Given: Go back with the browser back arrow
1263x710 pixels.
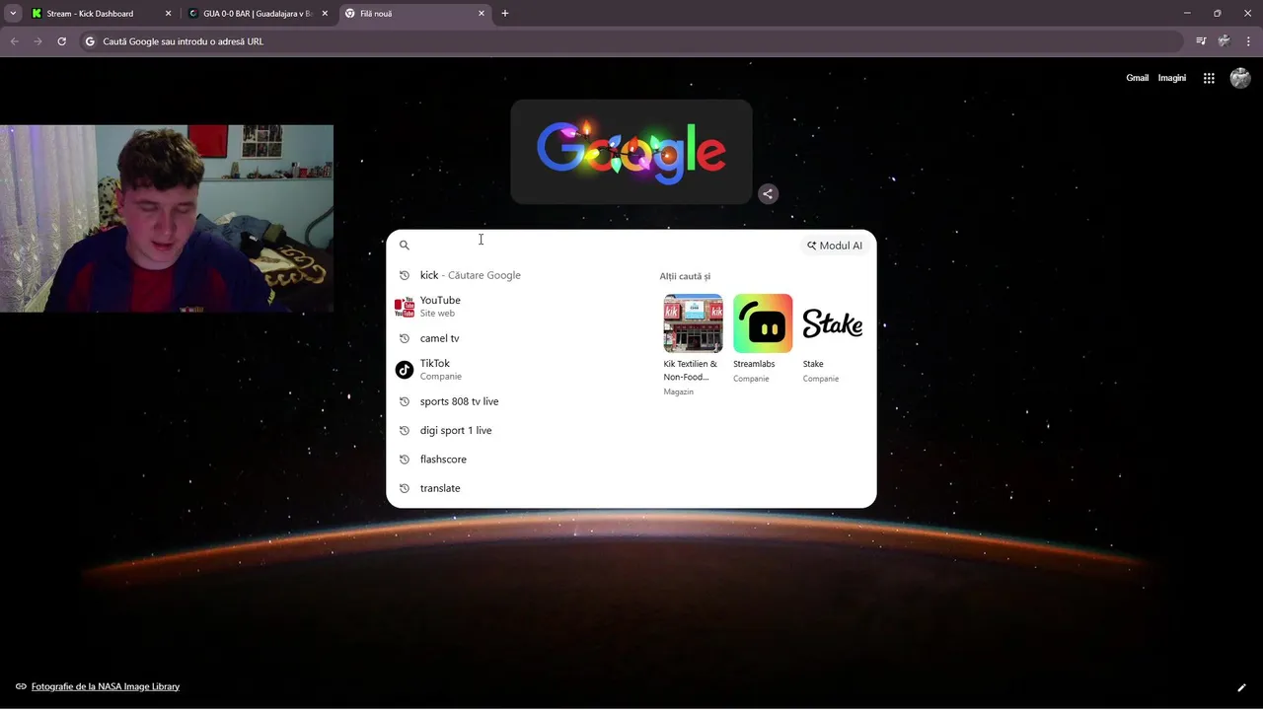Looking at the screenshot, I should click(x=14, y=41).
